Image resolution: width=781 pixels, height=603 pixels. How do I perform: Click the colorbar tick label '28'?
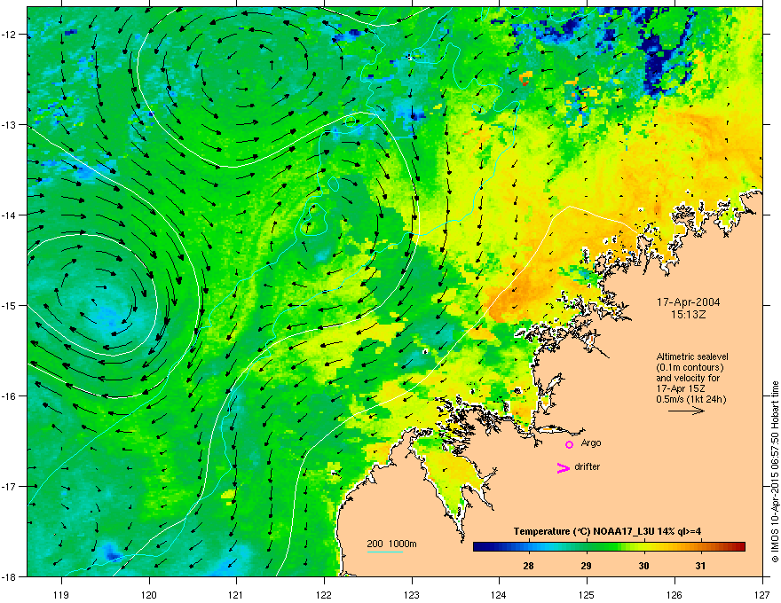point(528,566)
